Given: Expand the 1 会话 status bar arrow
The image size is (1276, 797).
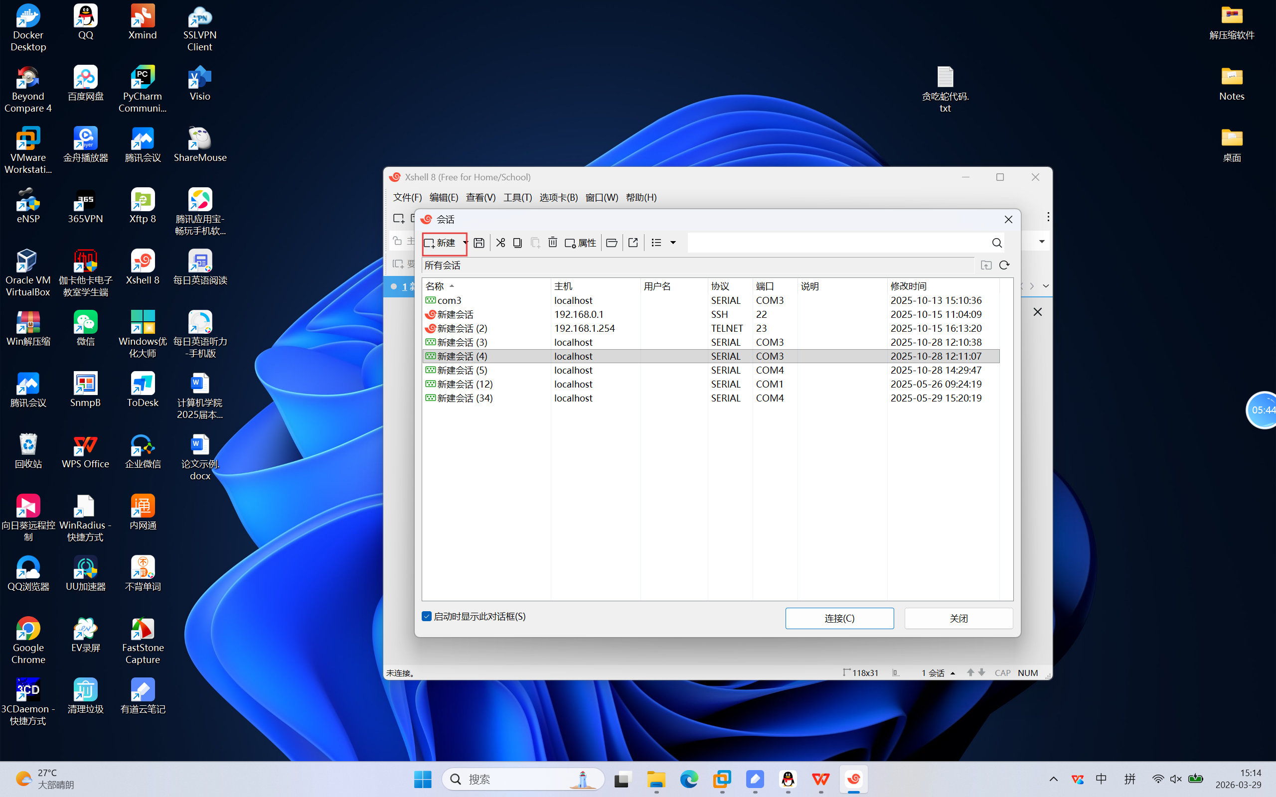Looking at the screenshot, I should pyautogui.click(x=952, y=673).
